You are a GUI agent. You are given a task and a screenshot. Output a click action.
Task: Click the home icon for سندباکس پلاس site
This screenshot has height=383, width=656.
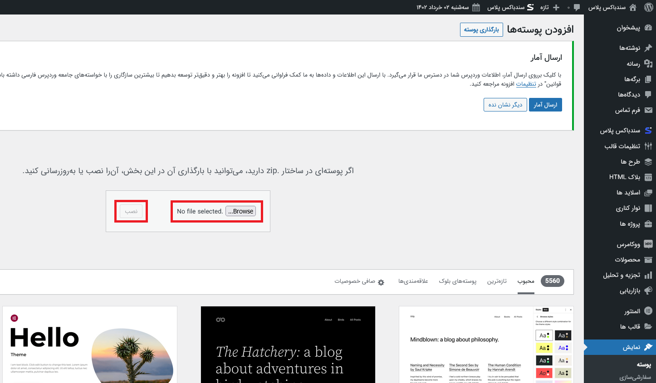(x=633, y=7)
